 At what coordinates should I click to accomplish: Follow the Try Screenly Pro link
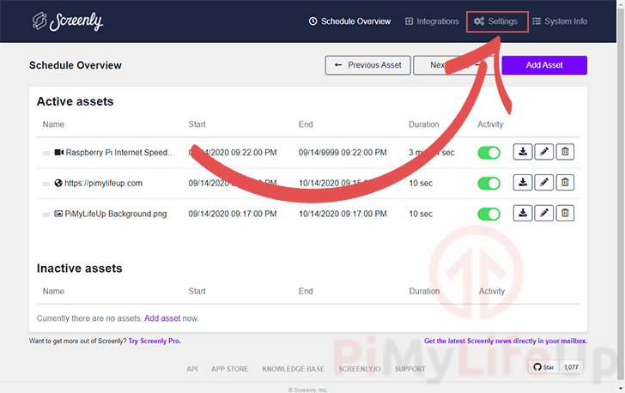click(155, 341)
